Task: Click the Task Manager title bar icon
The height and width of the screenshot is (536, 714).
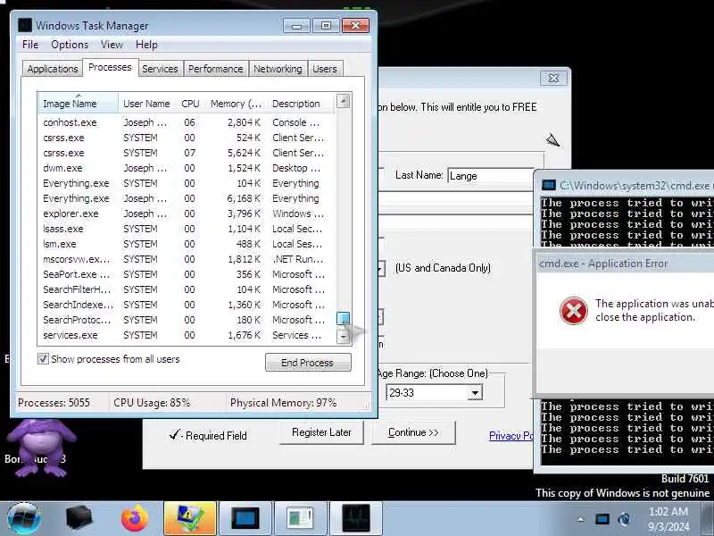Action: 25,25
